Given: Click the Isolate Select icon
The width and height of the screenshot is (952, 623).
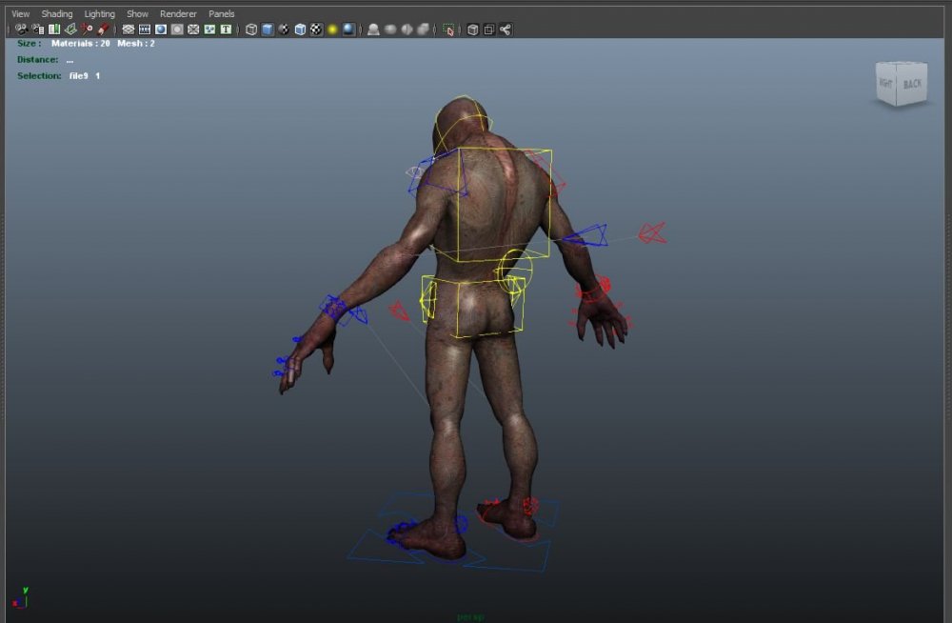Looking at the screenshot, I should click(448, 30).
